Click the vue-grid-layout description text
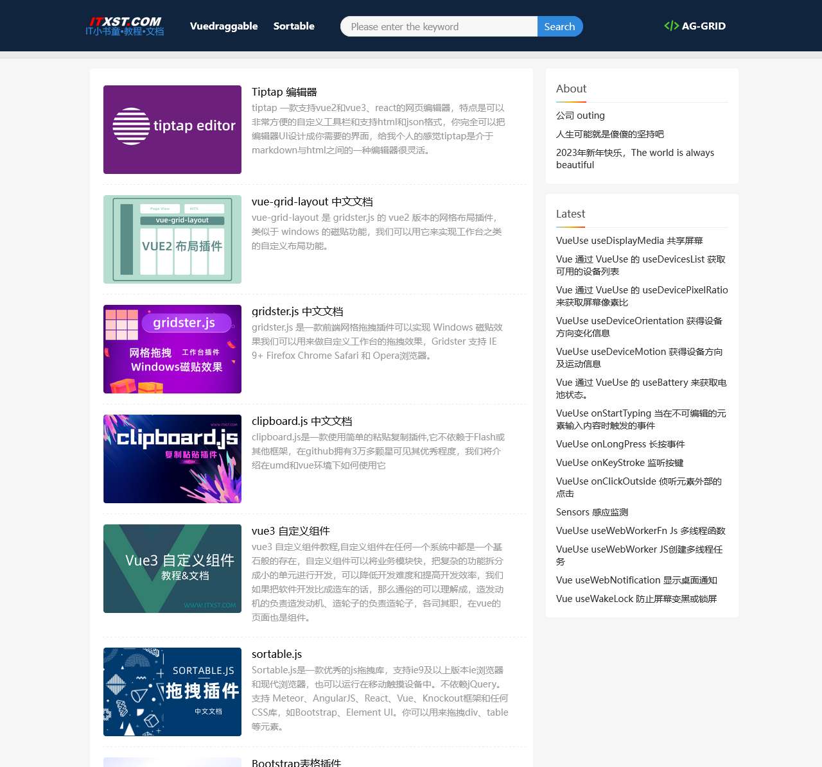 [x=377, y=232]
